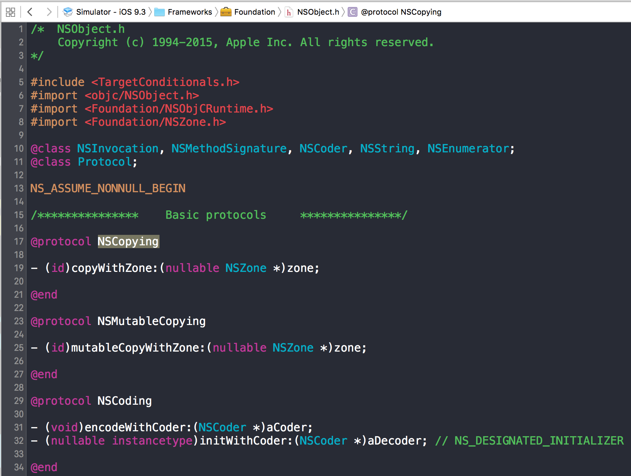Click the go back navigation arrow
631x476 pixels.
click(30, 12)
